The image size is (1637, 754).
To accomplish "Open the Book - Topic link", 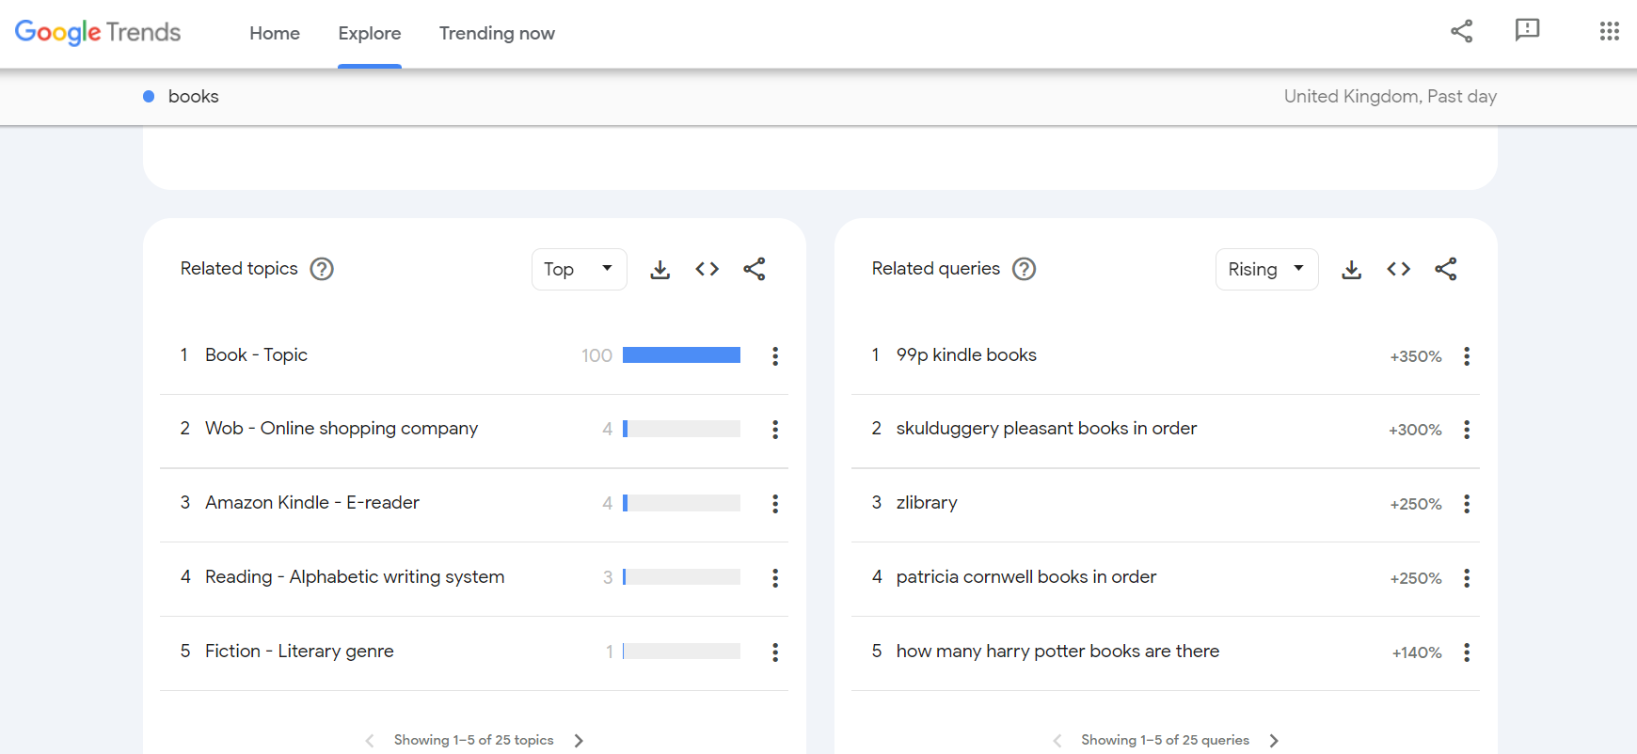I will click(257, 355).
